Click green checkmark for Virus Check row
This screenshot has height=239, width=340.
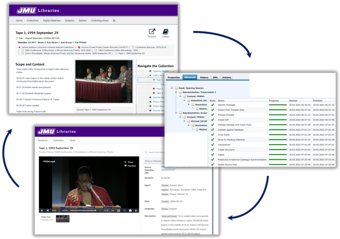coord(213,135)
